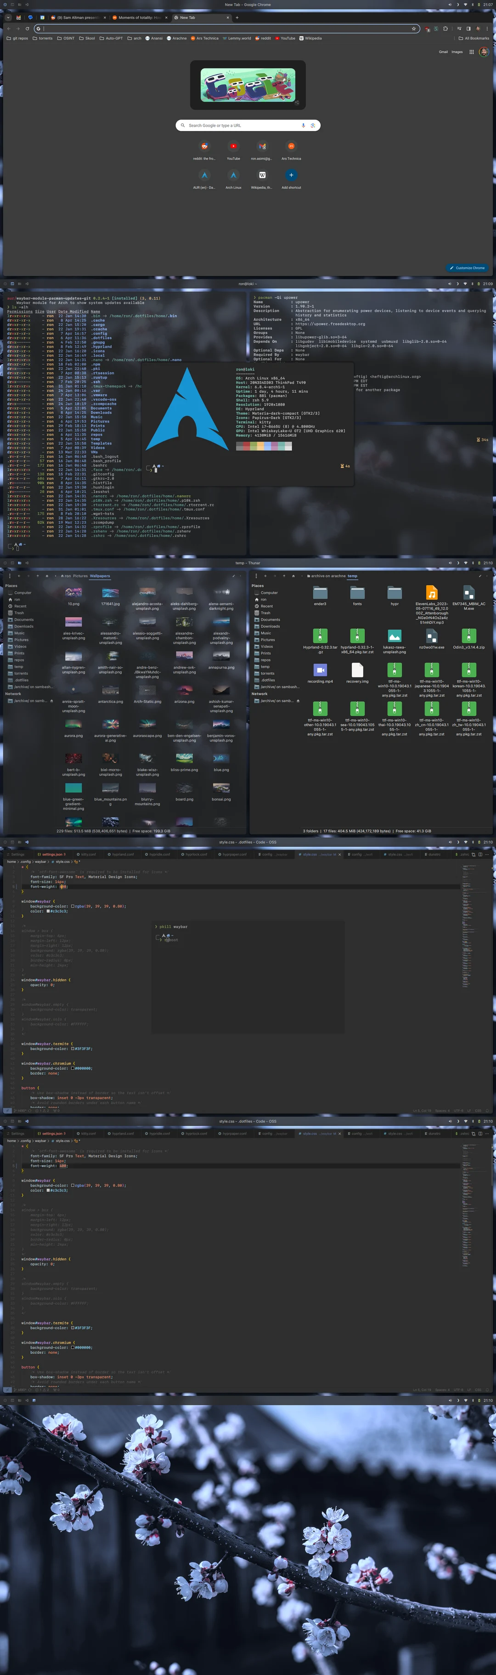
Task: Select the ElevenLabs mp3 audio file
Action: (x=432, y=593)
